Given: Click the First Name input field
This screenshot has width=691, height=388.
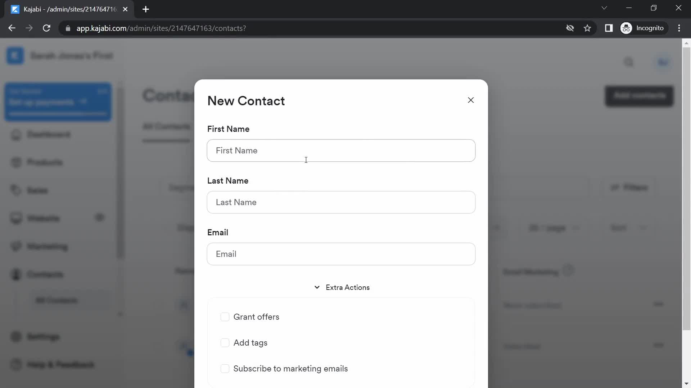Looking at the screenshot, I should tap(341, 151).
